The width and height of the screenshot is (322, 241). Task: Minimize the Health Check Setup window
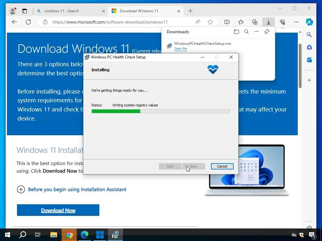(x=203, y=57)
